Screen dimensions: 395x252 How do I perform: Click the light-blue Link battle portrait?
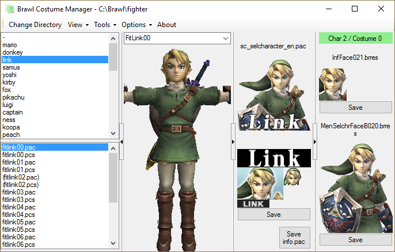click(260, 184)
